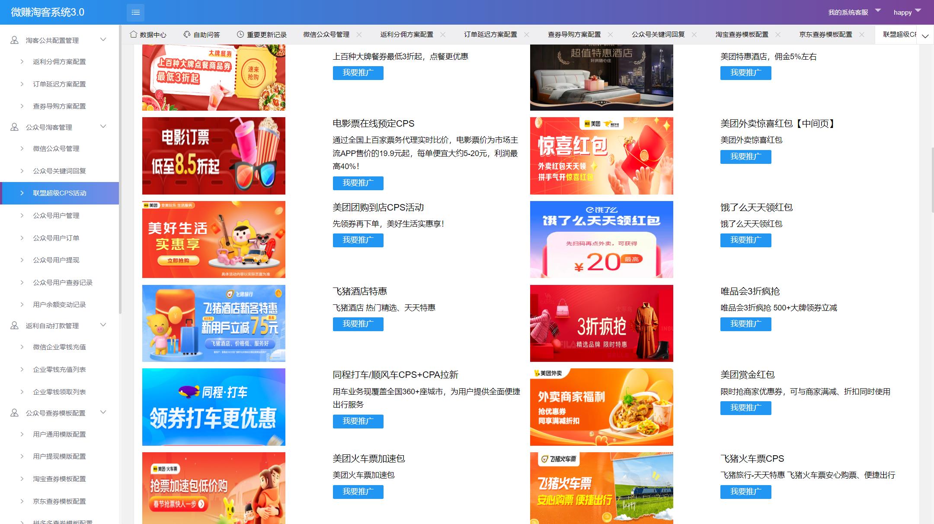
Task: Select 联盟超级CPS活动 in the sidebar
Action: 60,193
